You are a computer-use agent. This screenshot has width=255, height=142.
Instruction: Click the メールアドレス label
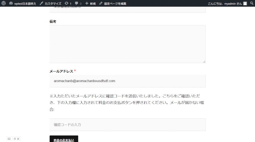tap(61, 71)
